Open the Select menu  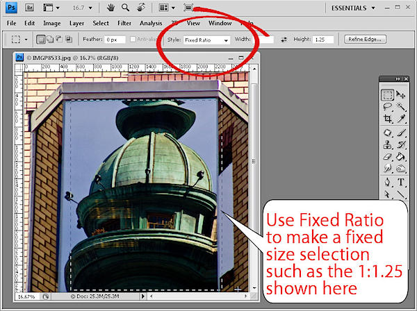pos(101,24)
